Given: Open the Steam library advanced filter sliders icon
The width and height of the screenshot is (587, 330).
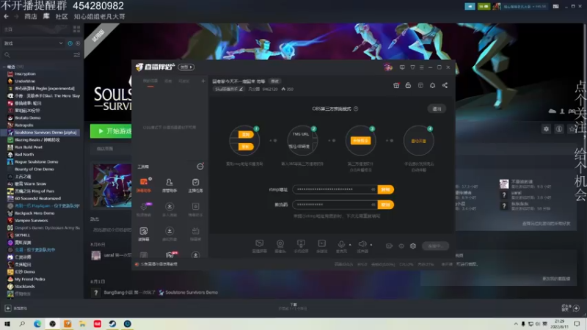Looking at the screenshot, I should coord(77,55).
